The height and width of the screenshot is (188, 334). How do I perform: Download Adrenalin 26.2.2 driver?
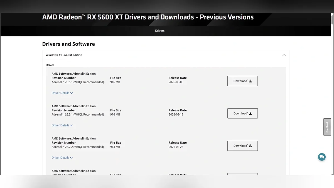click(242, 146)
